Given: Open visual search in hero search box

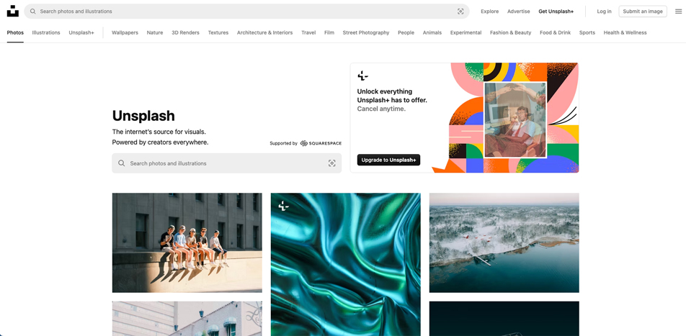Looking at the screenshot, I should pyautogui.click(x=331, y=163).
